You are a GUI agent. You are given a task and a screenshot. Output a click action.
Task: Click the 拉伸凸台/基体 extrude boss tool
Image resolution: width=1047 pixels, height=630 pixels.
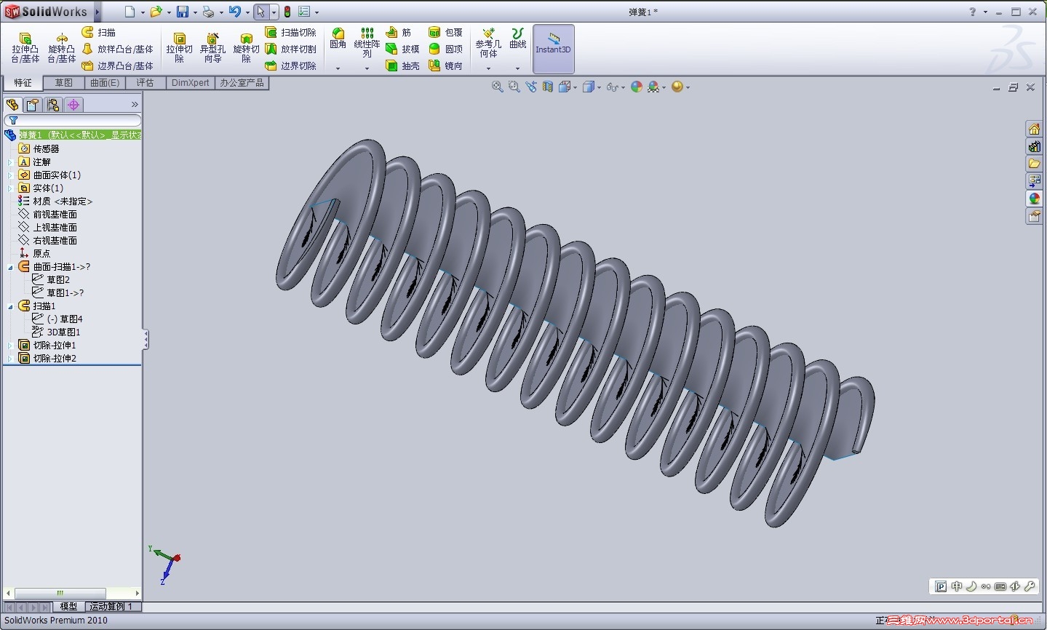[25, 48]
